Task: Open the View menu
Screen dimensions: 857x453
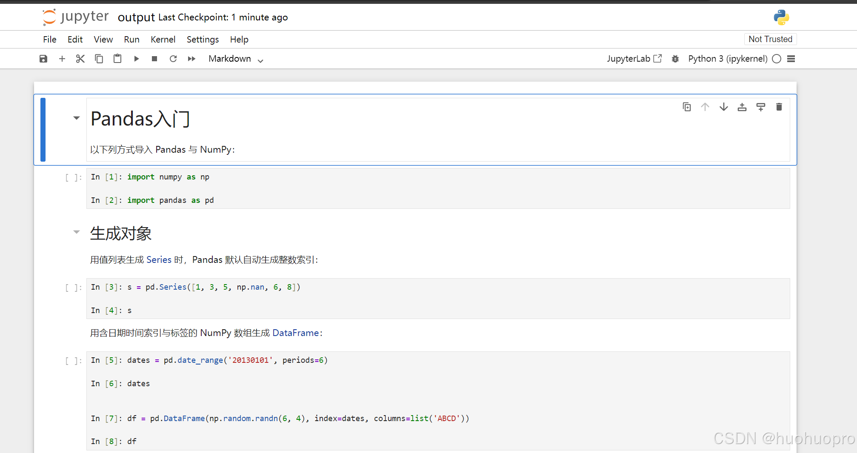Action: (103, 40)
